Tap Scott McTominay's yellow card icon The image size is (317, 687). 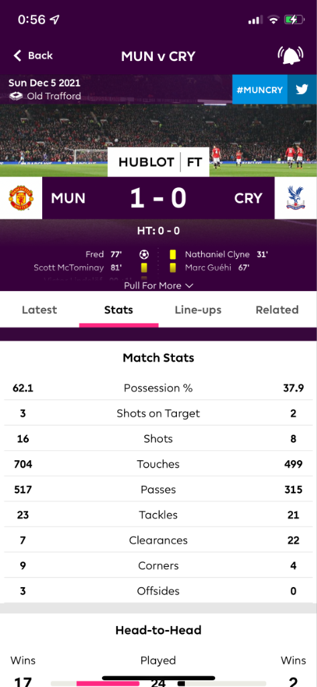coord(144,267)
